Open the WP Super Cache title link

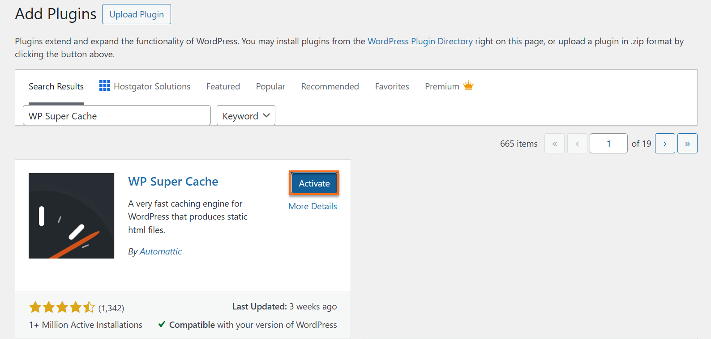(x=173, y=181)
